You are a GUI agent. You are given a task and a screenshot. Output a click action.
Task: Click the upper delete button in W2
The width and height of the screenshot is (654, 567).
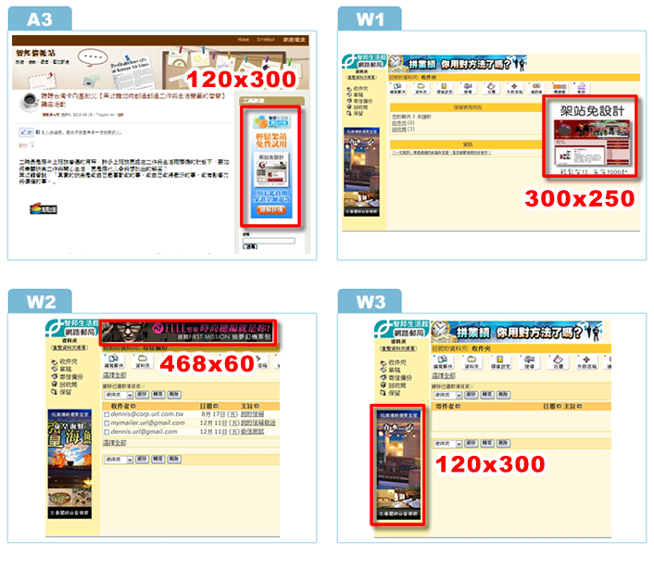(174, 395)
